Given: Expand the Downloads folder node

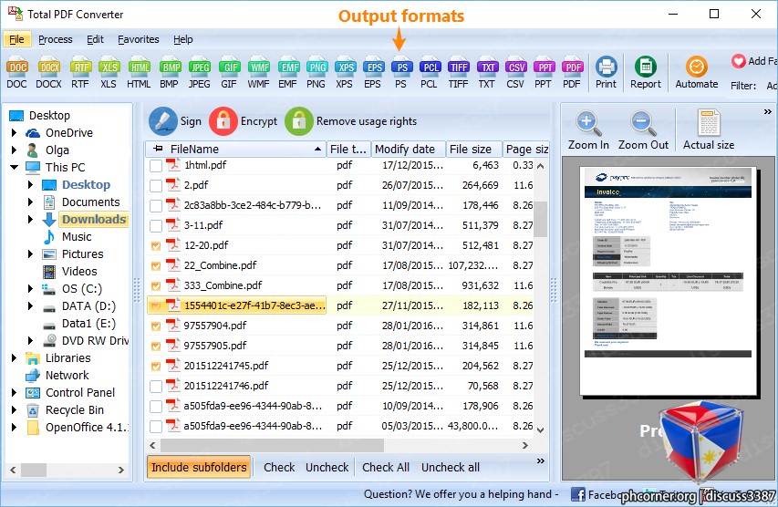Looking at the screenshot, I should pos(31,219).
